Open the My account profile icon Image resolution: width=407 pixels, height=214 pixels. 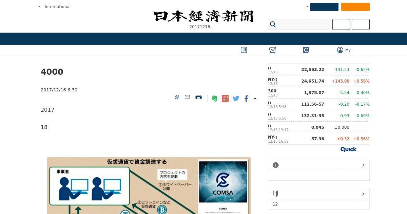(340, 50)
